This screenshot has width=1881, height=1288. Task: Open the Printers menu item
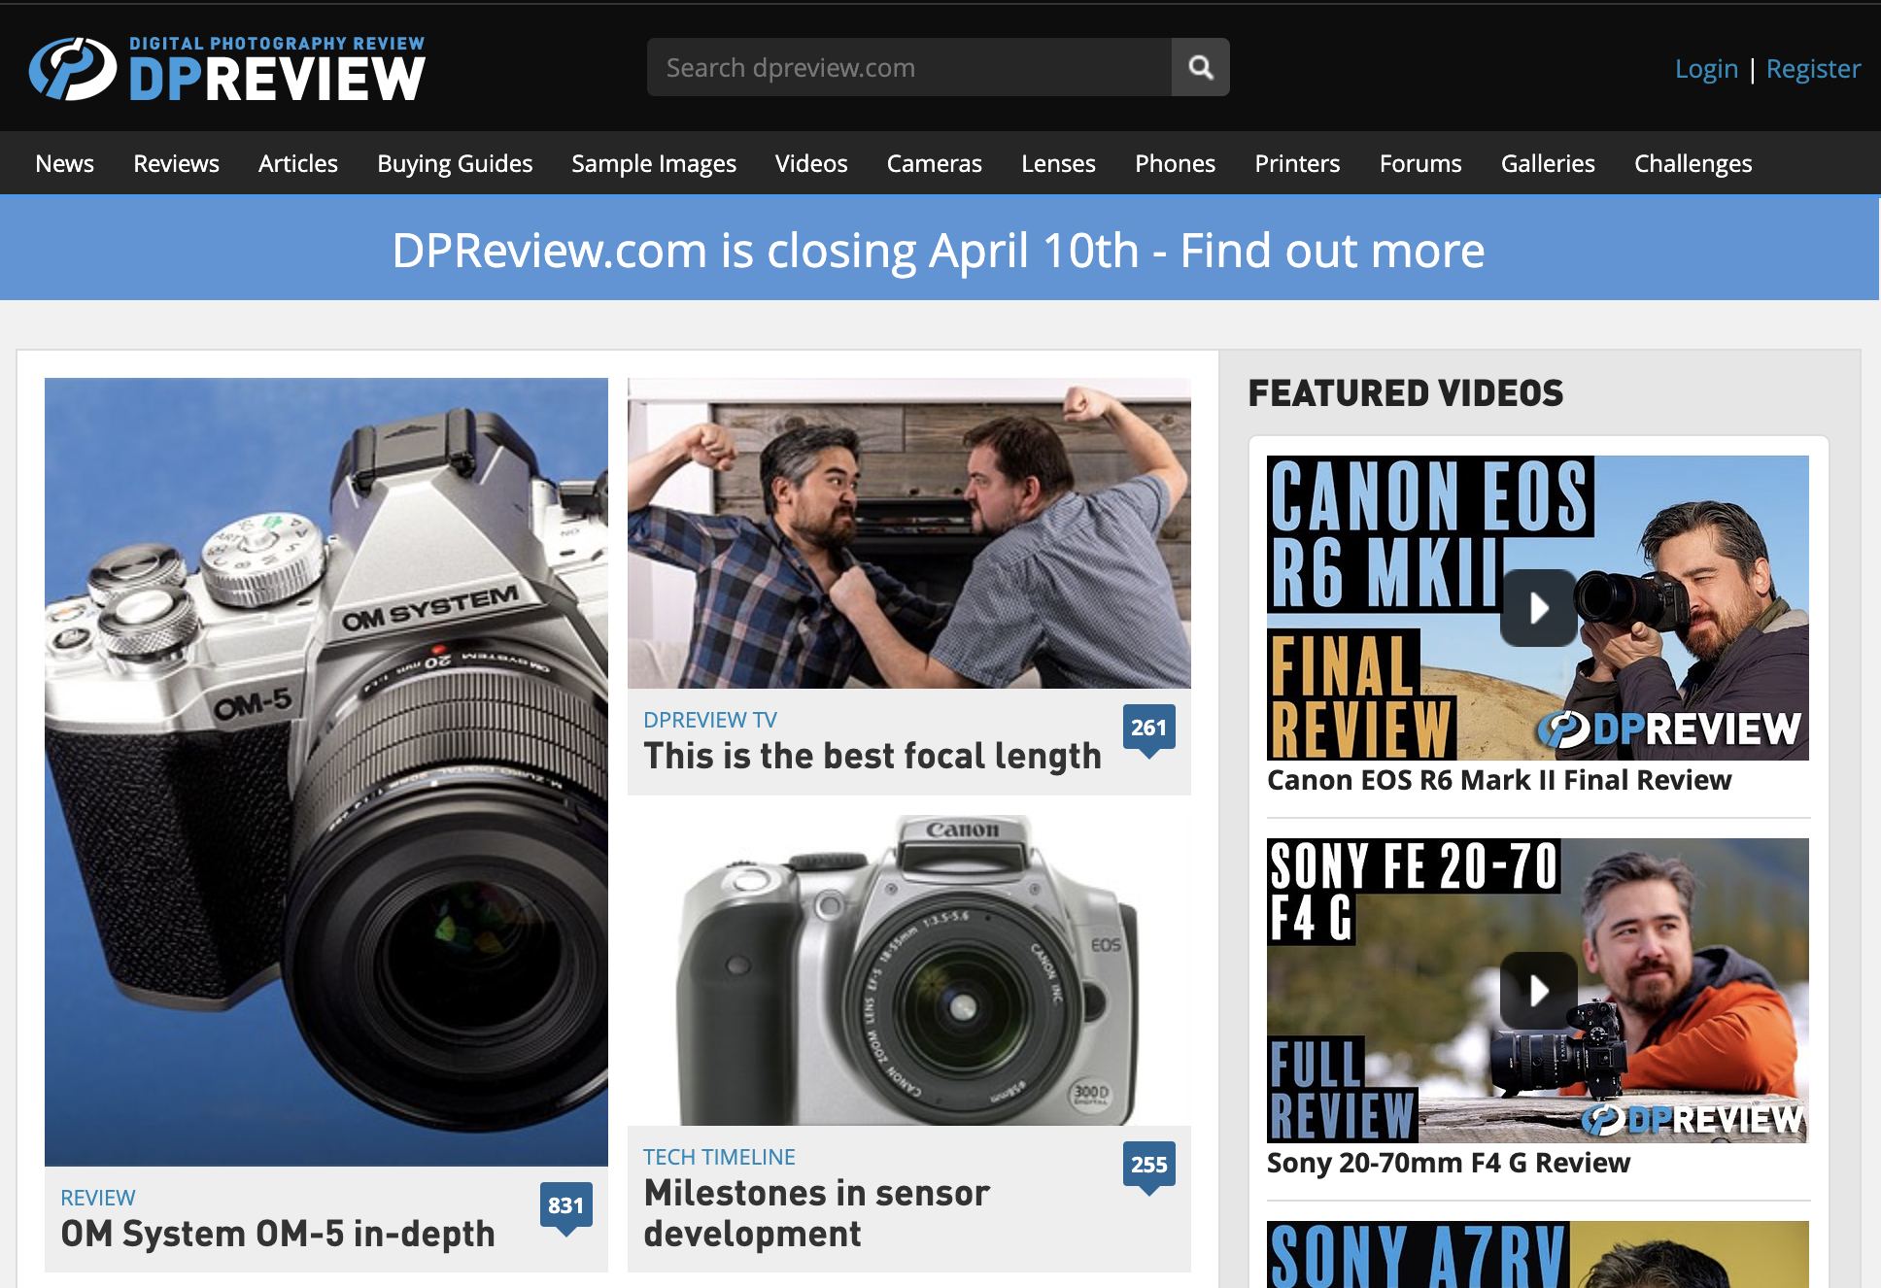(x=1297, y=163)
